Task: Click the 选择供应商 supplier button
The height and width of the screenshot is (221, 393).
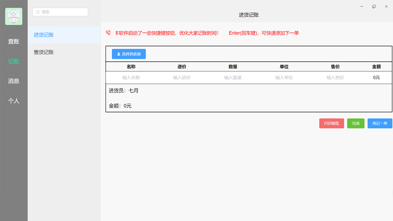Action: [129, 54]
